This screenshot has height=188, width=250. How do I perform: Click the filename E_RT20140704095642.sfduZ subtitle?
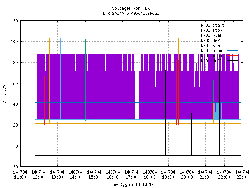coord(131,13)
